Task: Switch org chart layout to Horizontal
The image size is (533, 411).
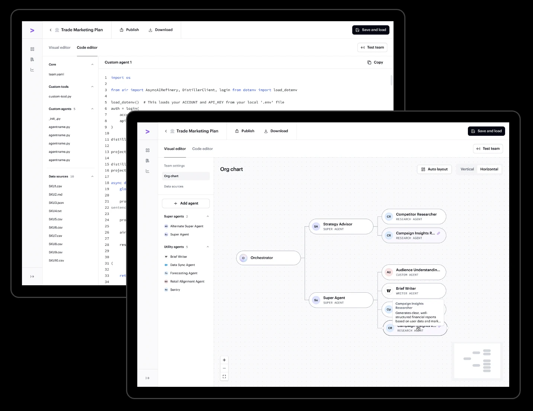Action: [489, 169]
